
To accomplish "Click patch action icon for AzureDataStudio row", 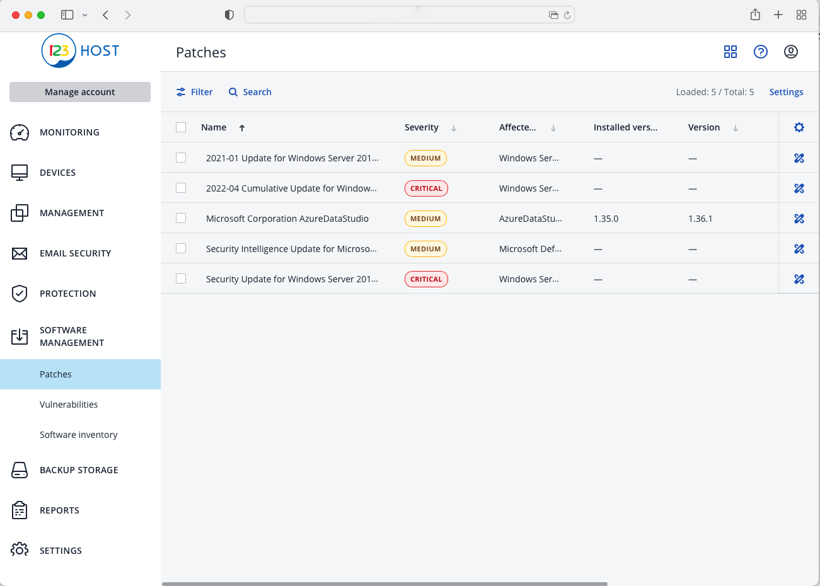I will 799,219.
